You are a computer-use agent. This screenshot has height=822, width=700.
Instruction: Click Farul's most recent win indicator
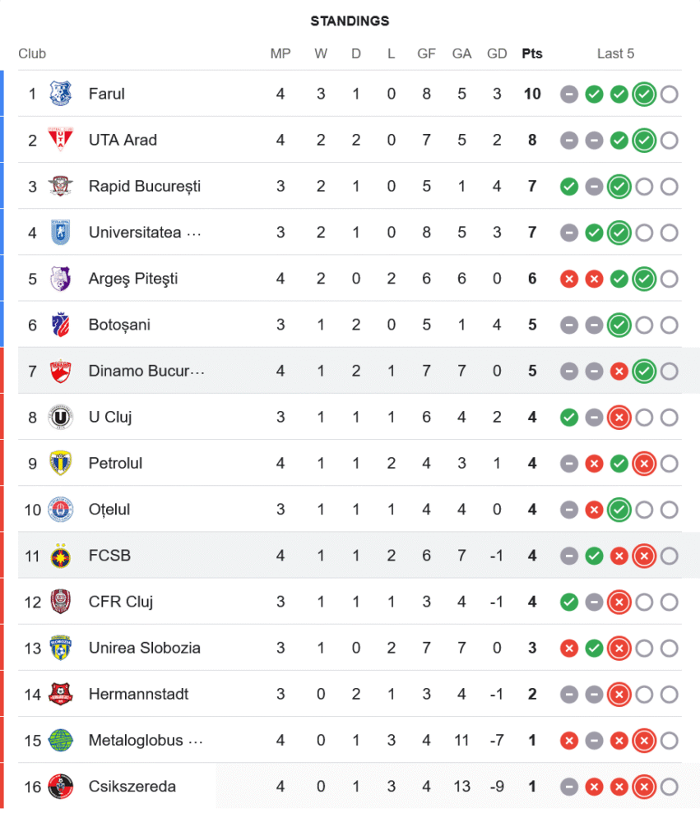644,94
